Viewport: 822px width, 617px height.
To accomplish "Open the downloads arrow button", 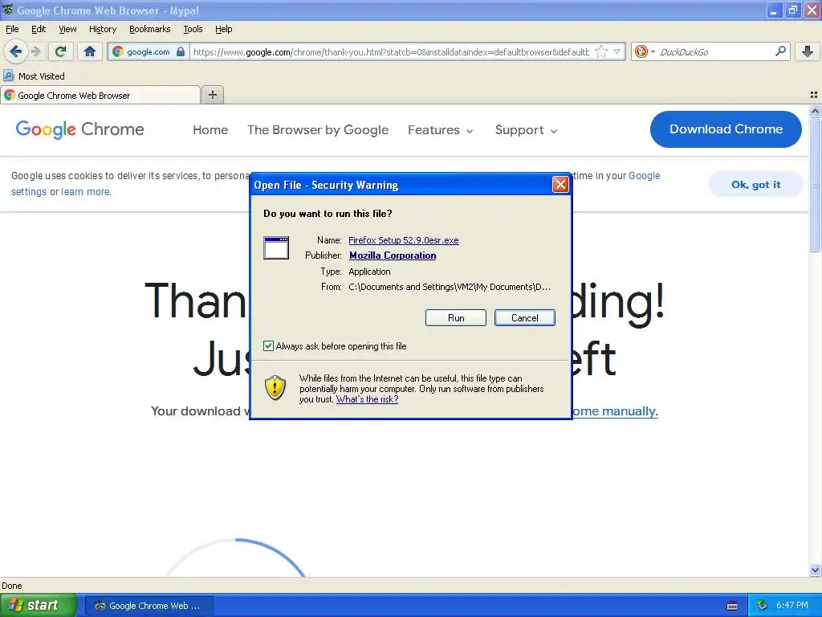I will coord(808,51).
